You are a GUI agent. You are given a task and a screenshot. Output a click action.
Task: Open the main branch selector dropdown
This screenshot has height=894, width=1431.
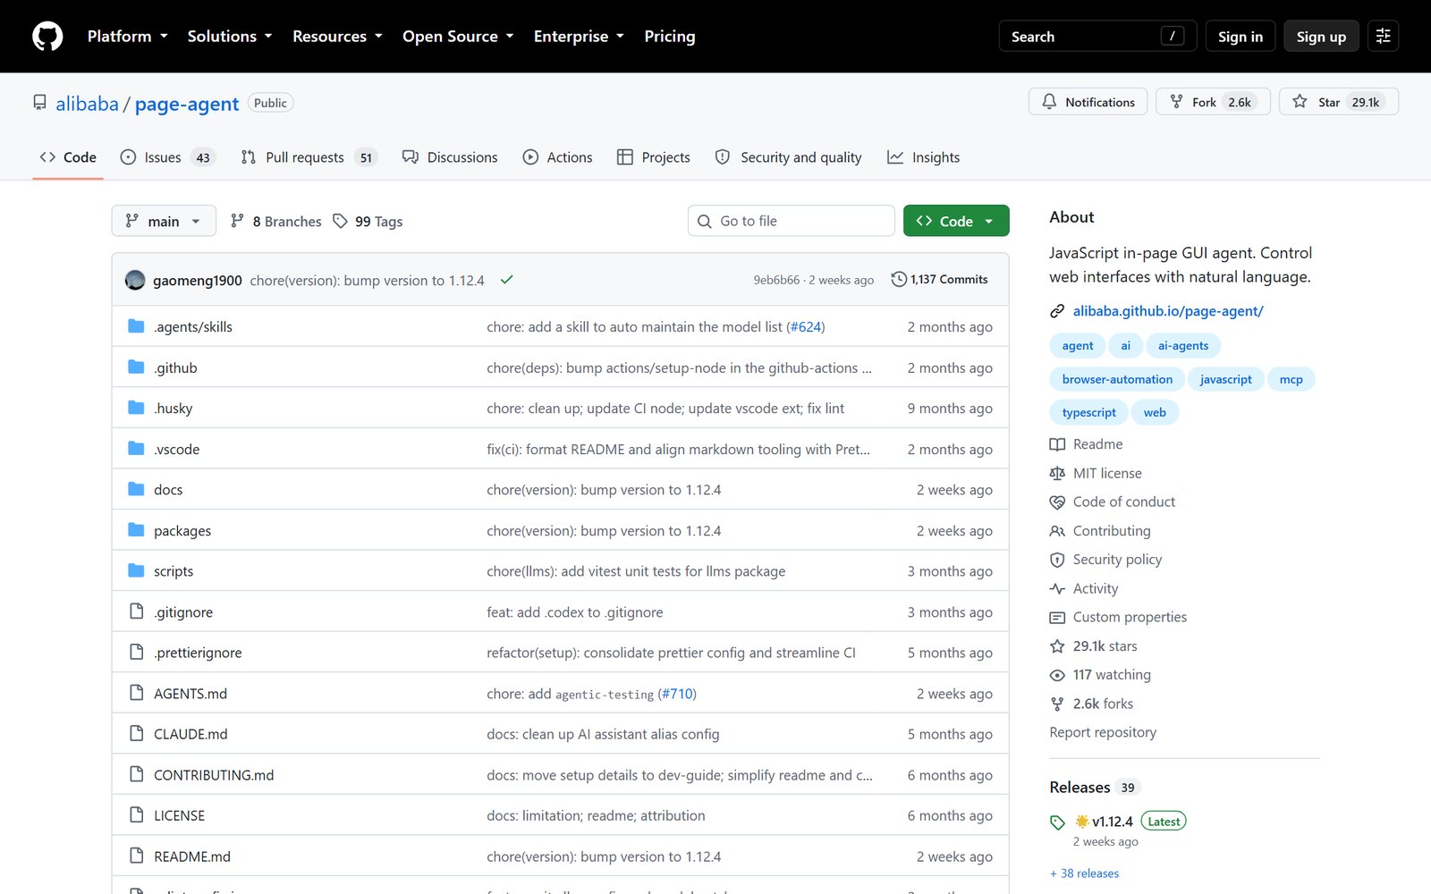(x=164, y=221)
